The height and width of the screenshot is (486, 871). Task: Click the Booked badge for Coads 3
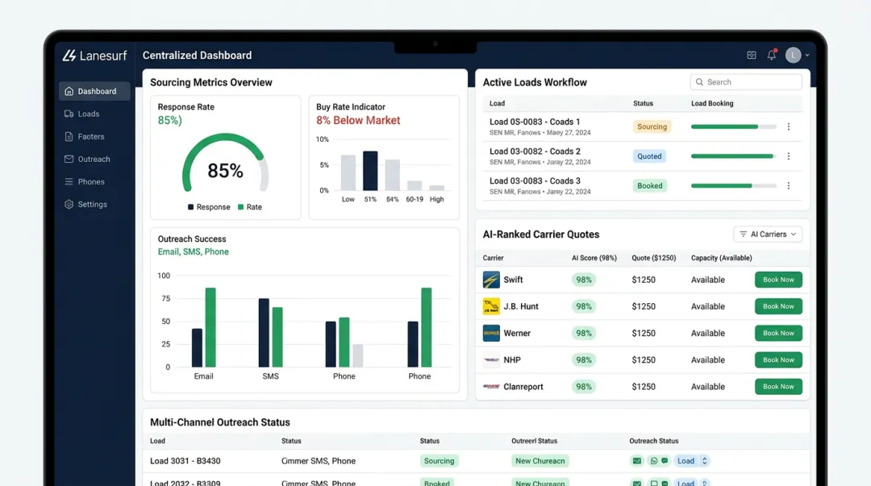pos(649,185)
